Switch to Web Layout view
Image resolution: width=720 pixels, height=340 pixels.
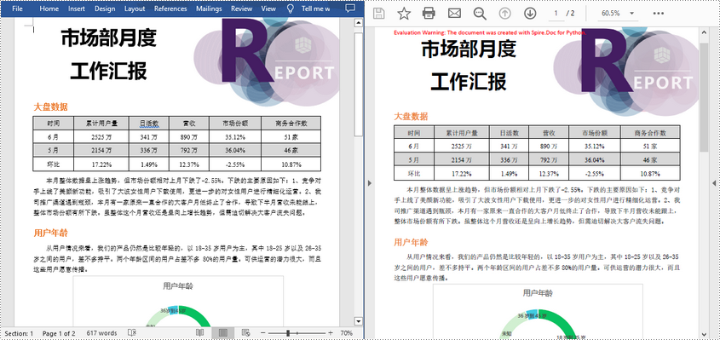(x=245, y=332)
